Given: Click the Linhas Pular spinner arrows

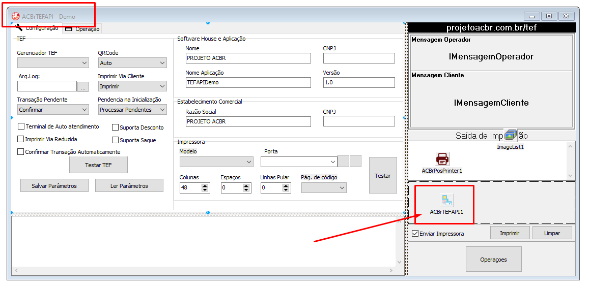Looking at the screenshot, I should coord(286,188).
